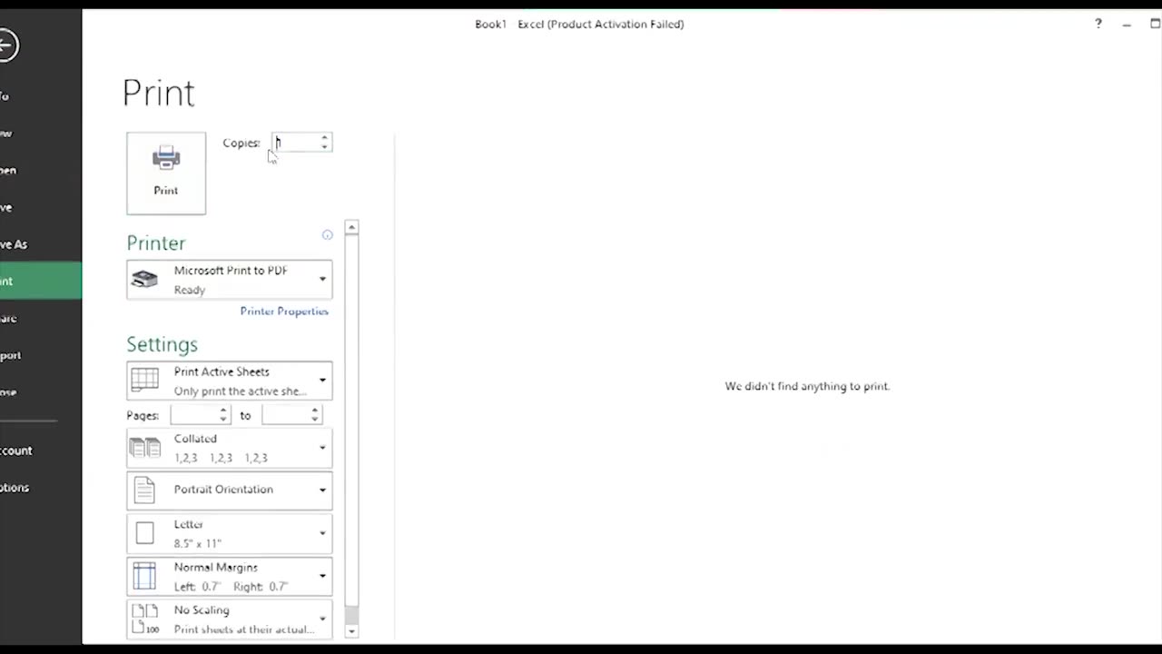
Task: Click the Normal Margins icon
Action: [x=144, y=576]
